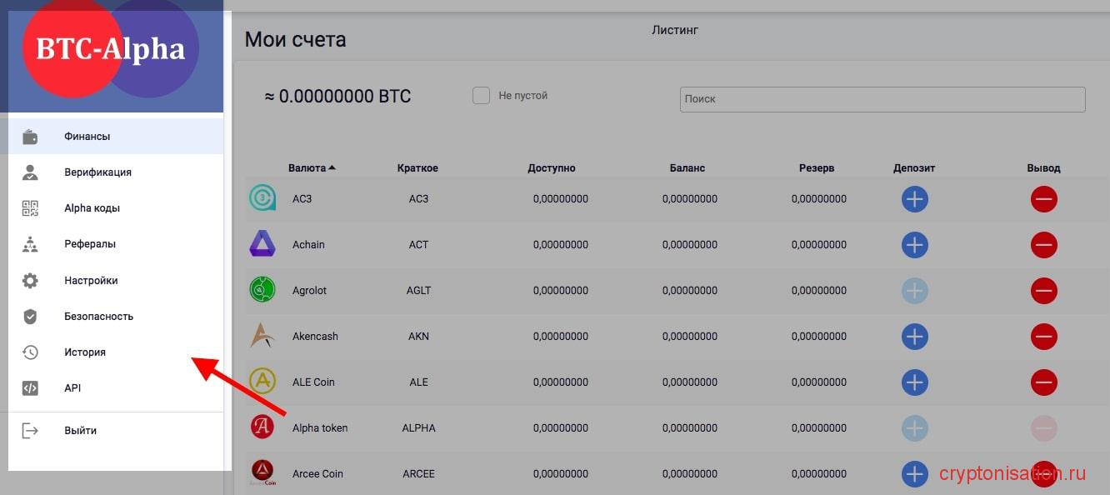Go to "Alpha коды" section
This screenshot has width=1110, height=495.
[x=92, y=208]
